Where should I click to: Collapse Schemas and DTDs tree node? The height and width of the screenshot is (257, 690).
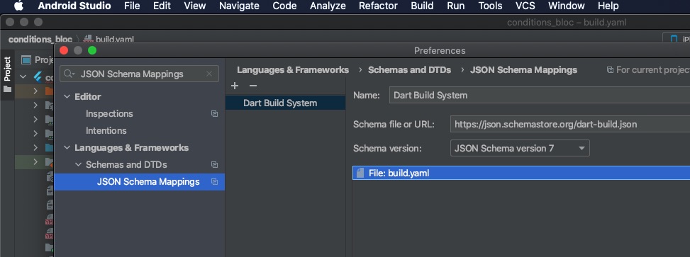78,165
